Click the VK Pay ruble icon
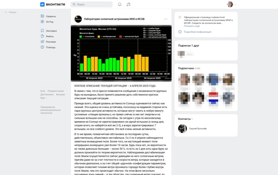Screen dimensions: 278x175 point(42,22)
